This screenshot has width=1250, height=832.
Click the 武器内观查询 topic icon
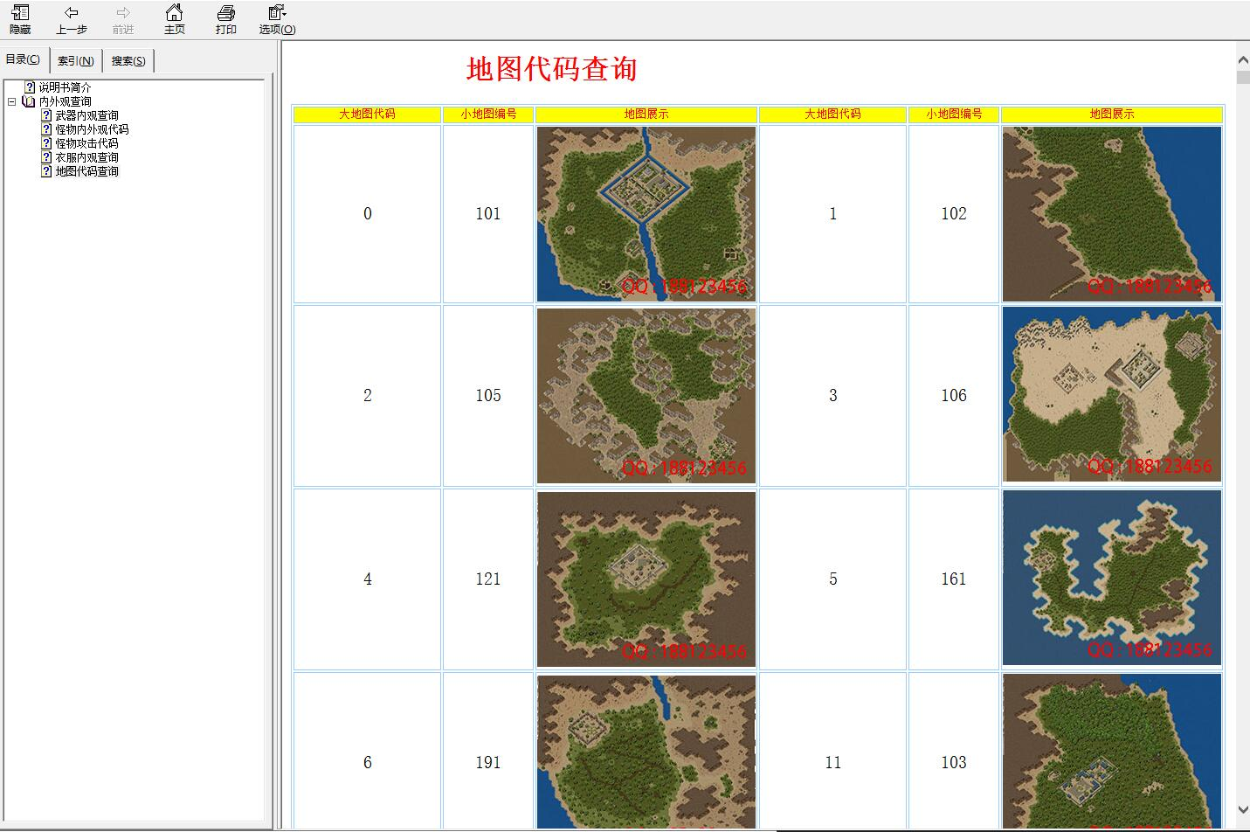47,115
